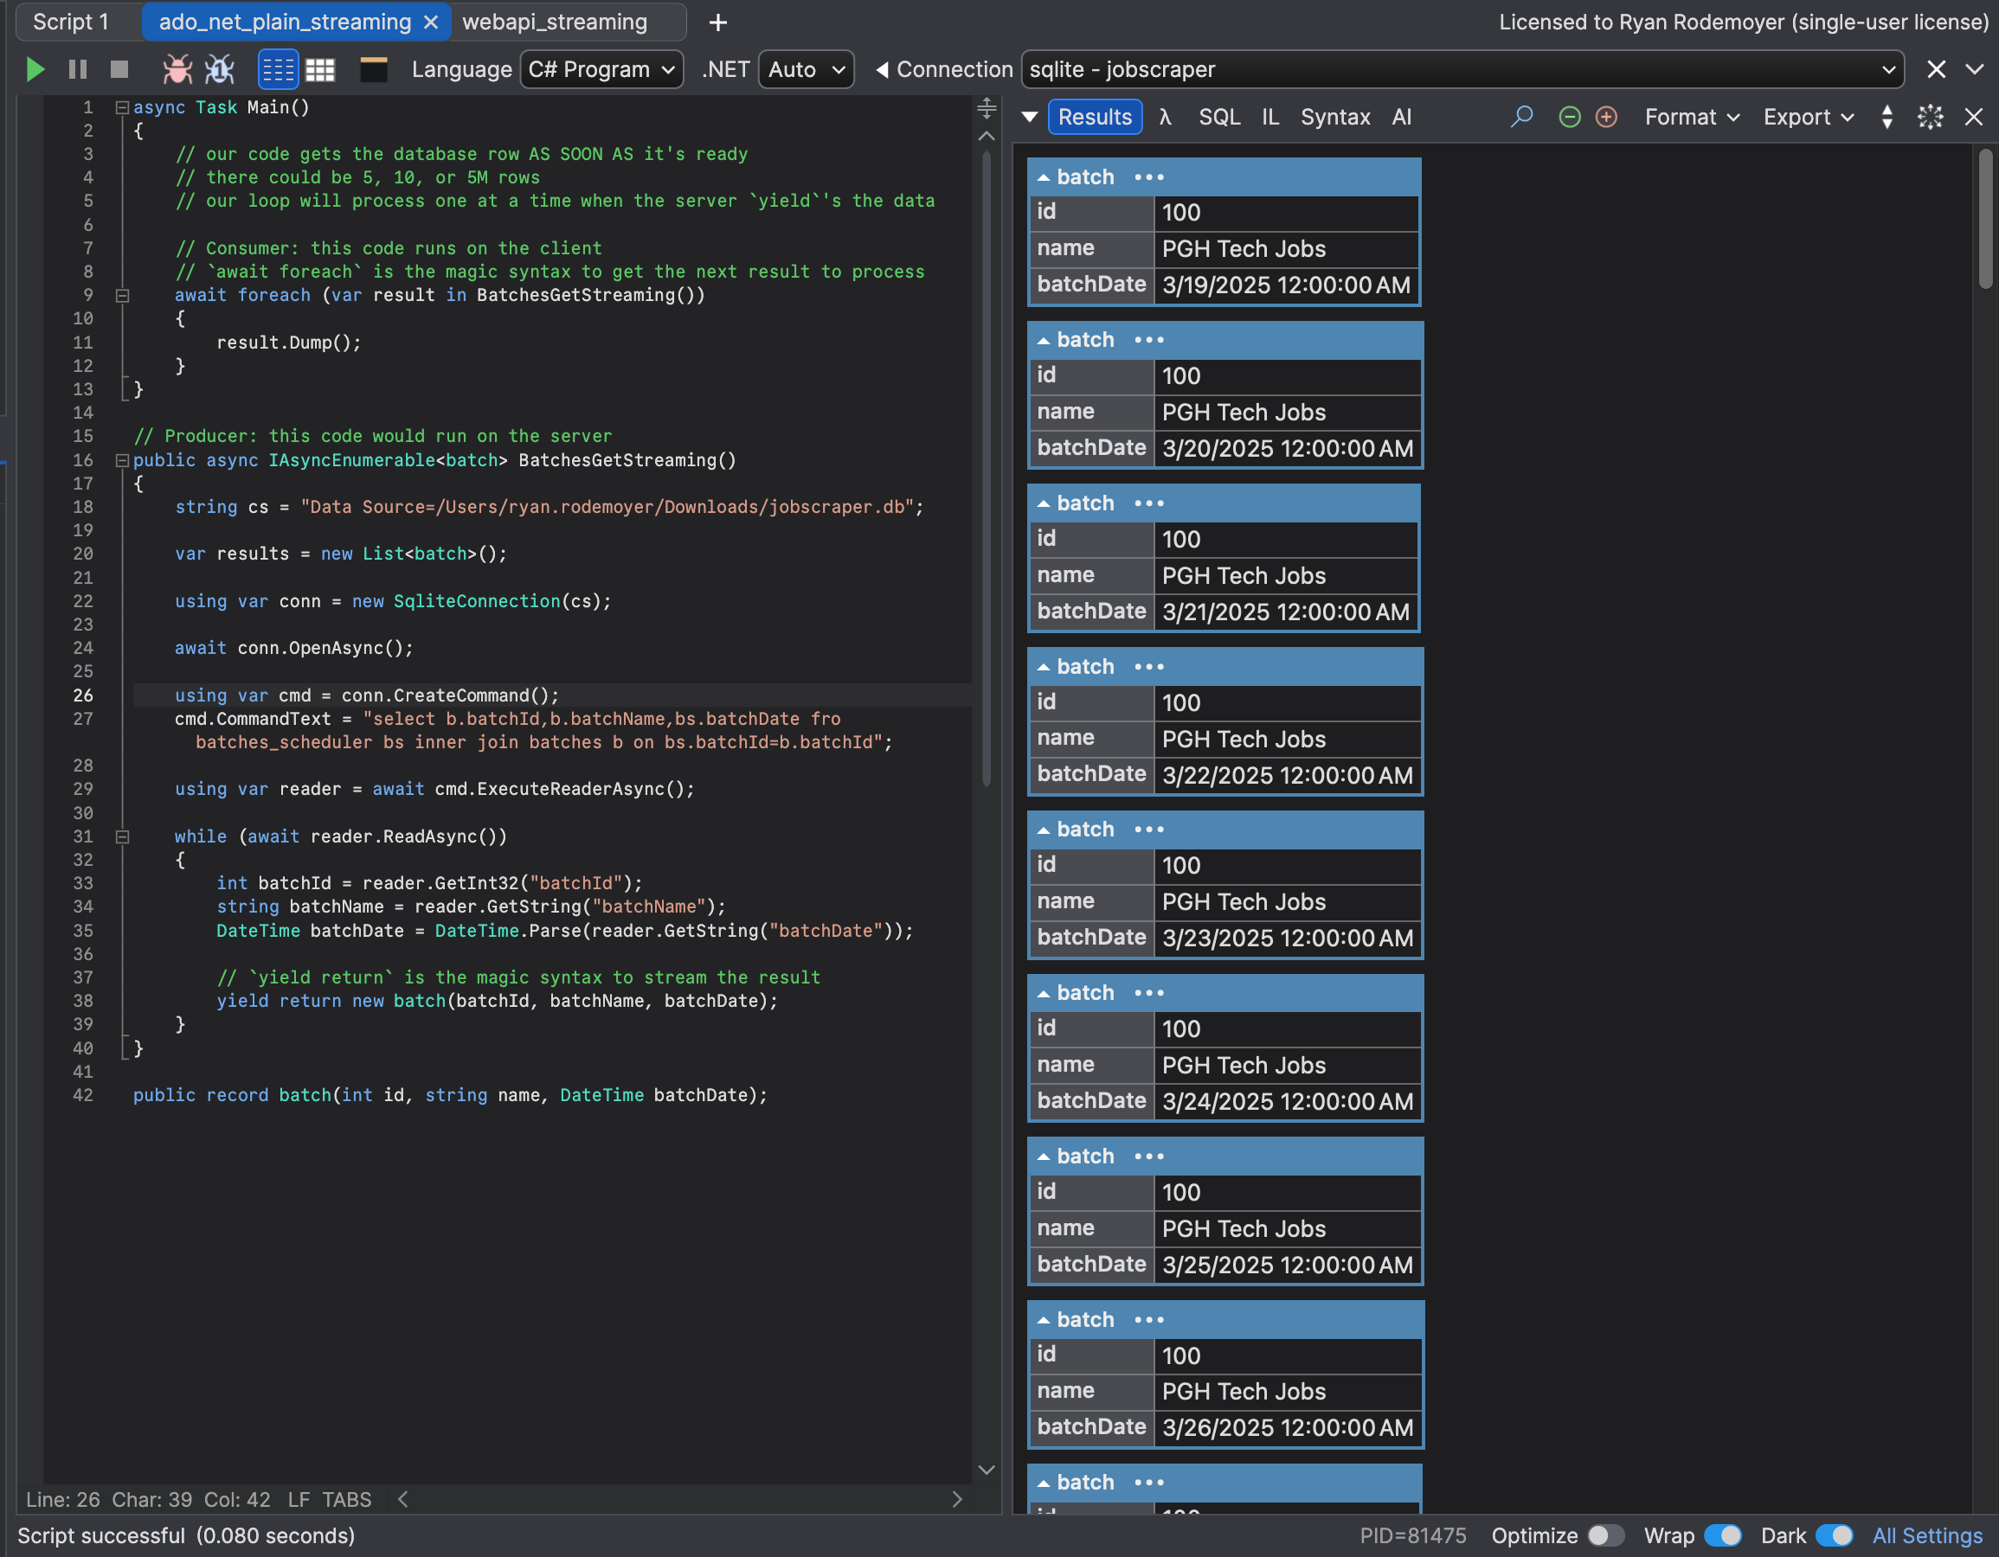Zoom in results with plus icon
Image resolution: width=1999 pixels, height=1557 pixels.
click(1606, 117)
